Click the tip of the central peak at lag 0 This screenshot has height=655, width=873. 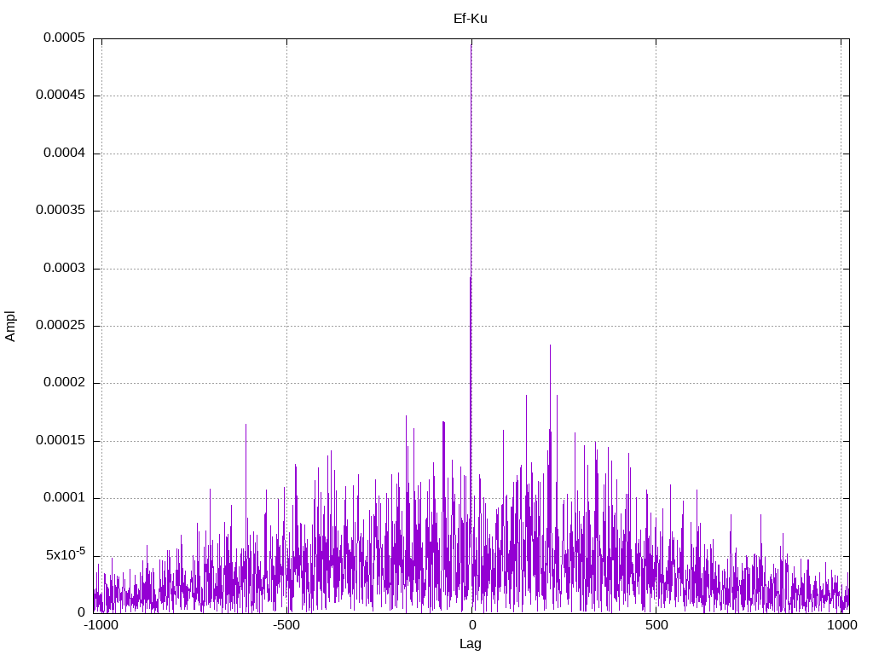471,44
